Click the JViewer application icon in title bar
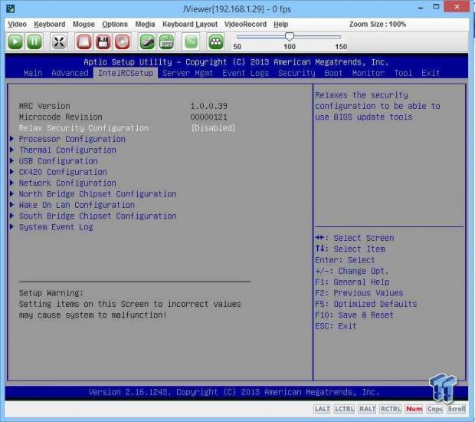475x422 pixels. pyautogui.click(x=10, y=8)
